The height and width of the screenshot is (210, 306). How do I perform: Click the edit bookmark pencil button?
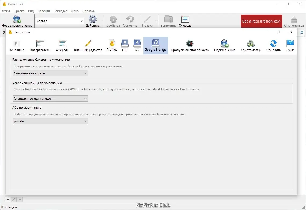click(x=14, y=199)
